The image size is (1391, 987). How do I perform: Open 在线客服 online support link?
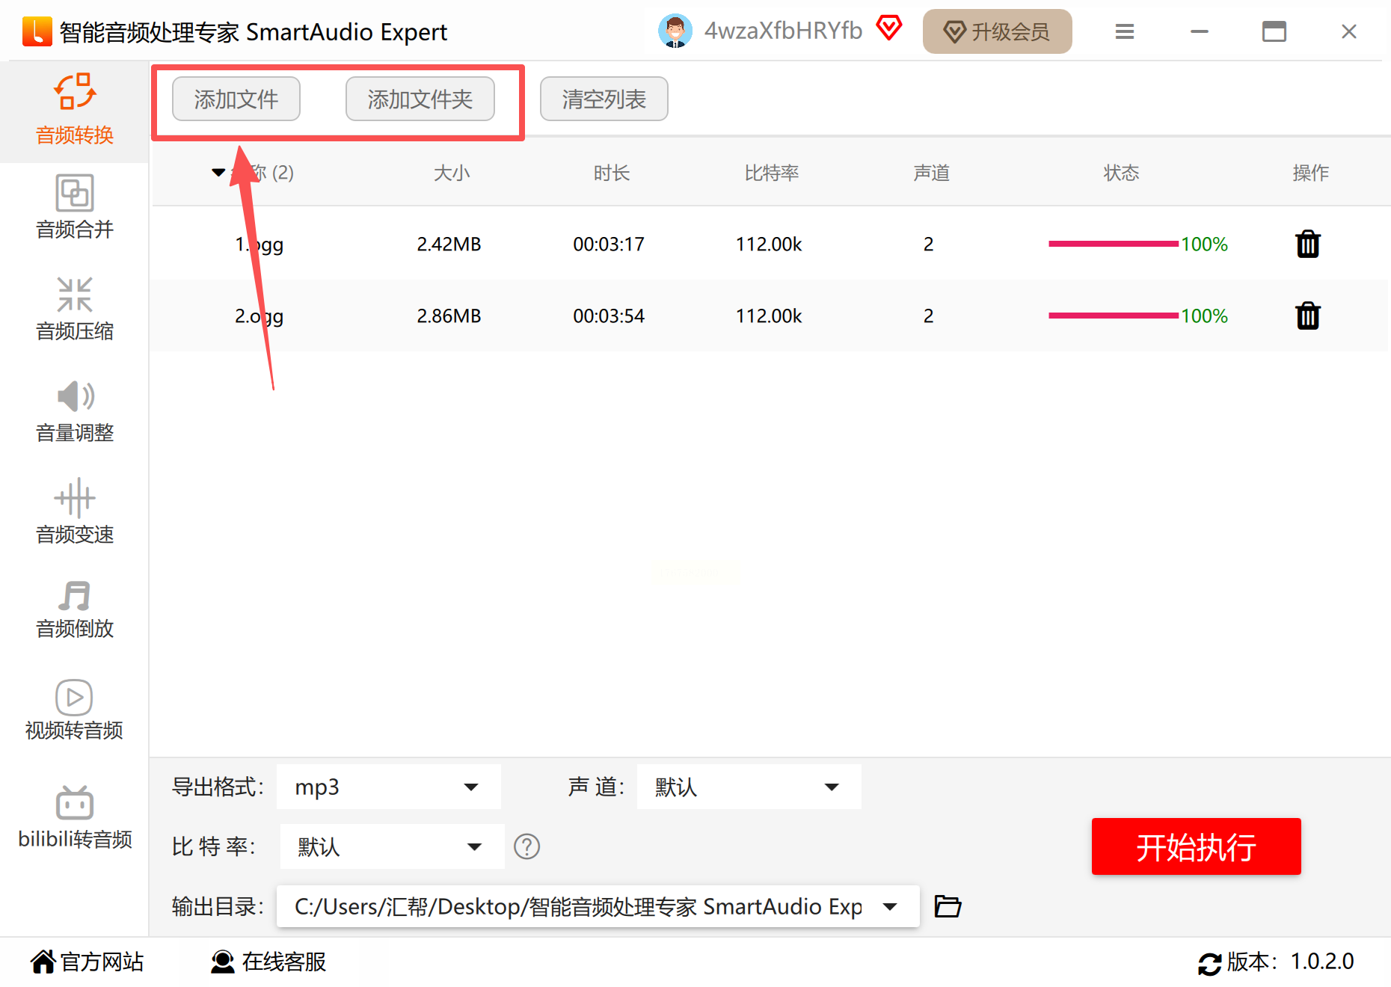click(x=268, y=962)
